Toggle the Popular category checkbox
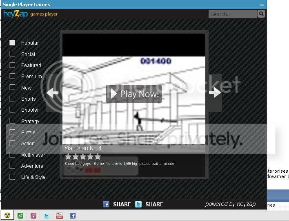The width and height of the screenshot is (289, 221). point(12,43)
